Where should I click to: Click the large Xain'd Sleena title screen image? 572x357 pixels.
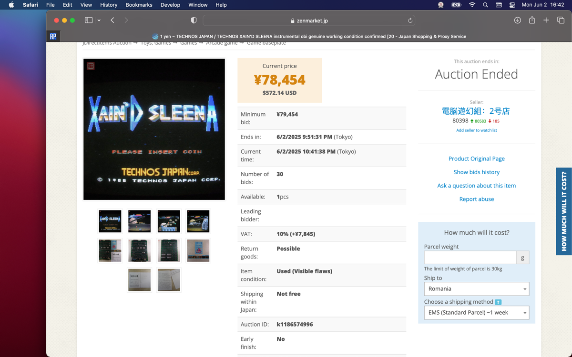[x=154, y=129]
